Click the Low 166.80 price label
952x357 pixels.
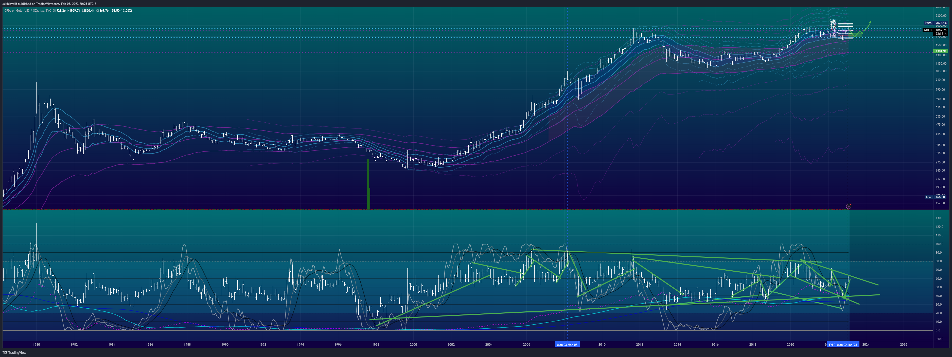(936, 197)
